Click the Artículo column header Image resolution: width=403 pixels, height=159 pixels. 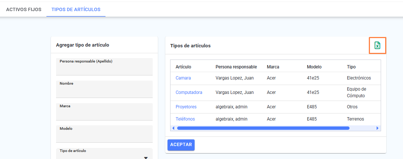[x=183, y=67]
